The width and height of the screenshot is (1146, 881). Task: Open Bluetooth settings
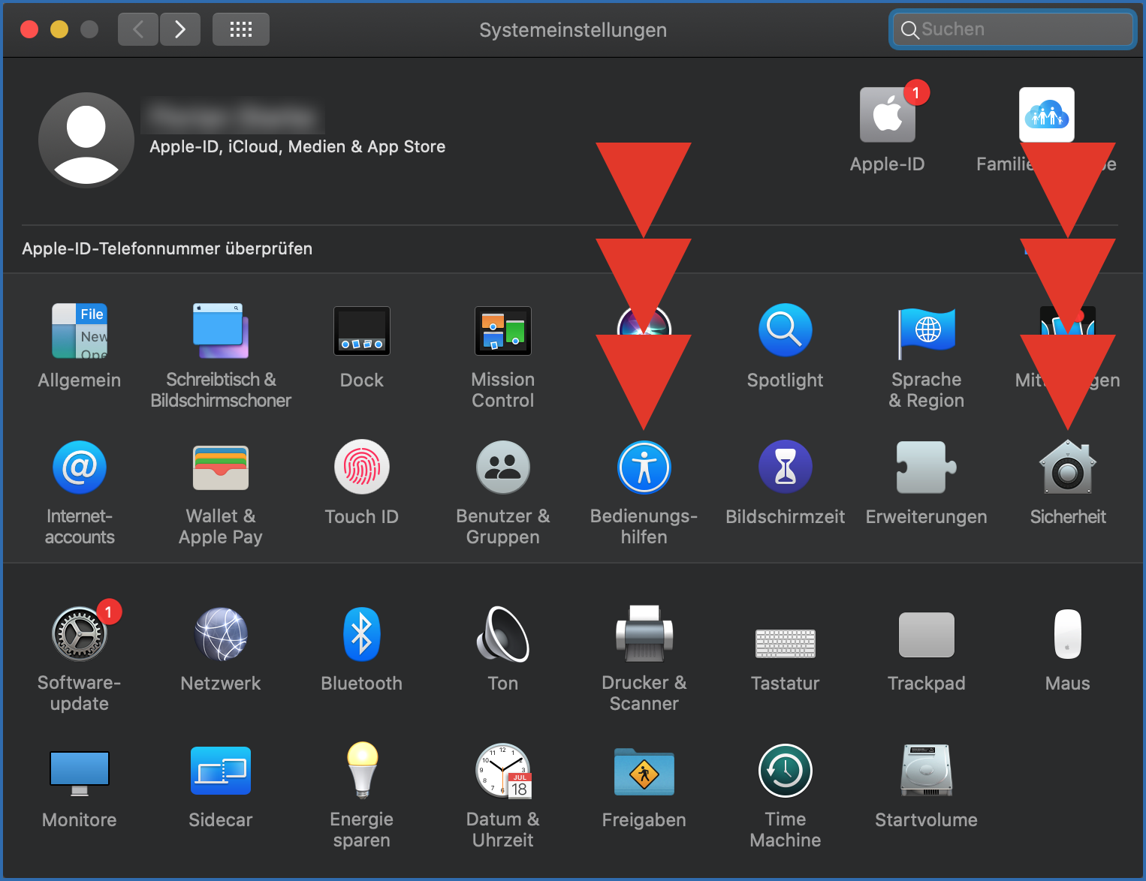(x=361, y=635)
